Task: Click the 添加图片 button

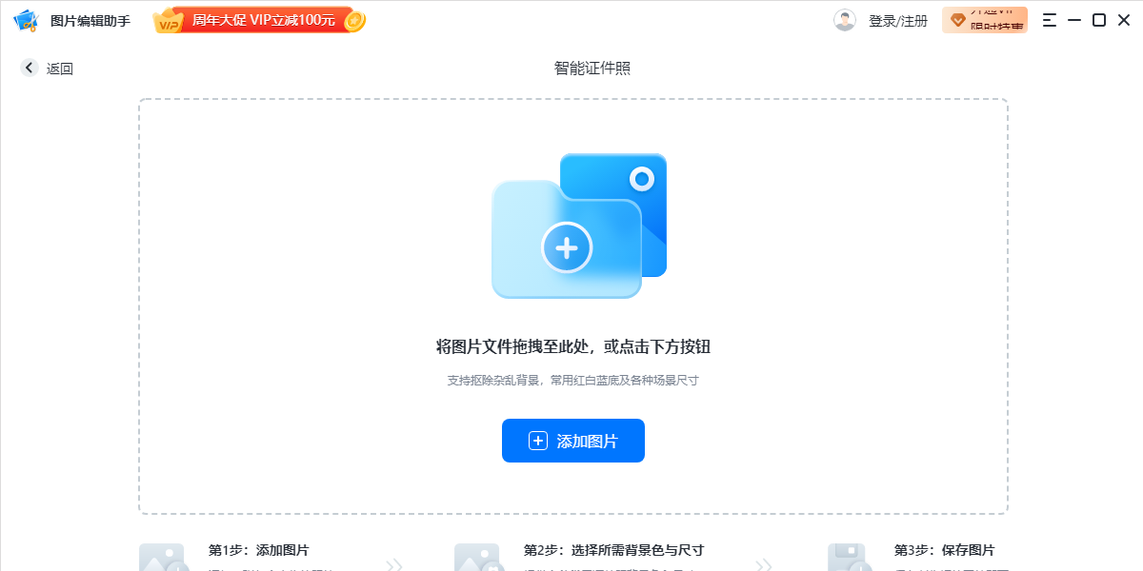Action: pyautogui.click(x=573, y=441)
